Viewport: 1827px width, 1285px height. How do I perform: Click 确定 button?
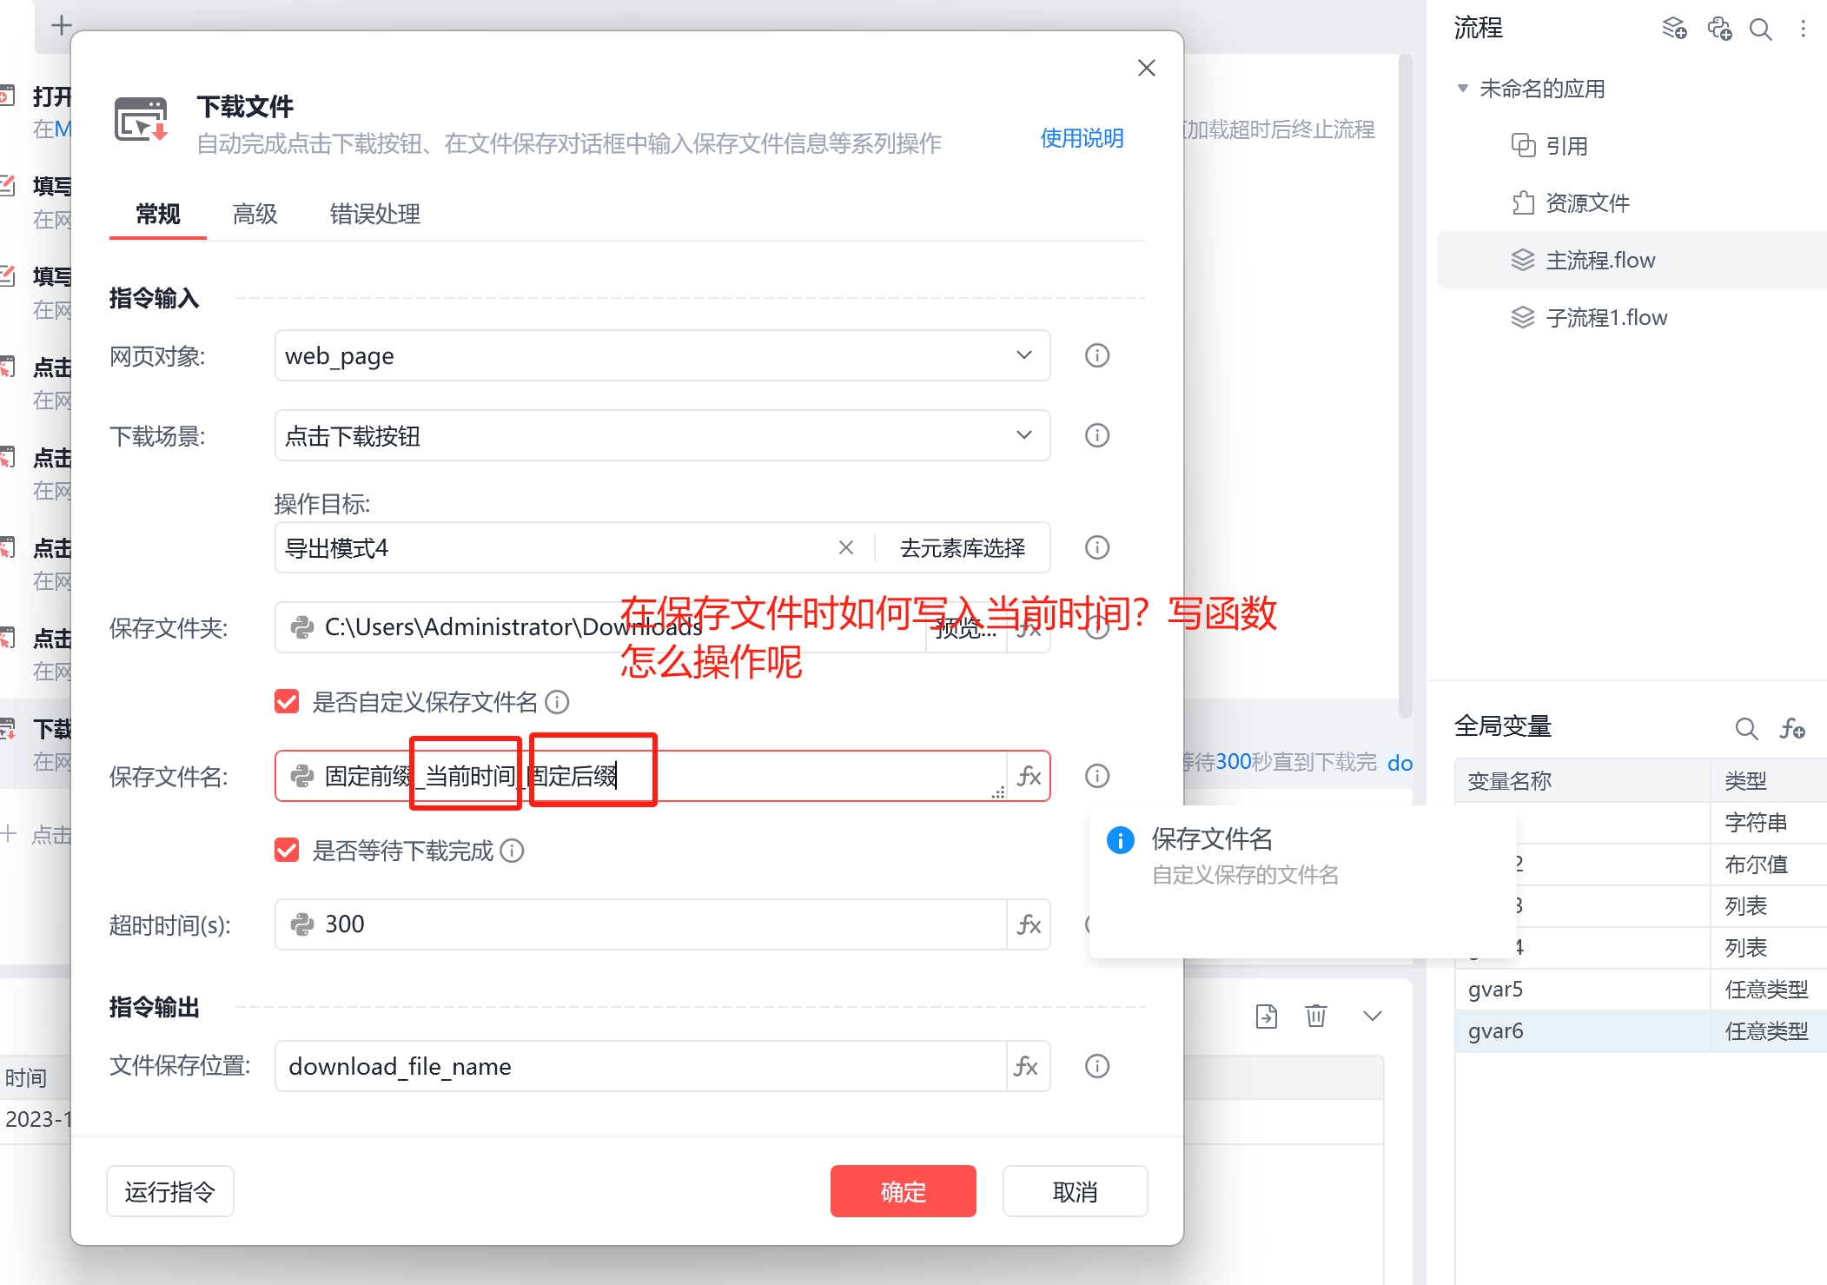903,1191
